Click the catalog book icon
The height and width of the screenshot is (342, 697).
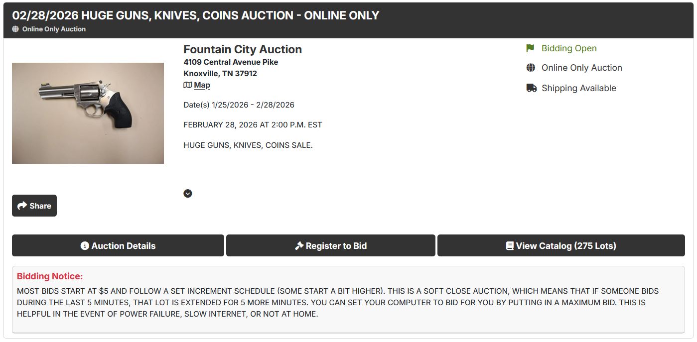(510, 246)
